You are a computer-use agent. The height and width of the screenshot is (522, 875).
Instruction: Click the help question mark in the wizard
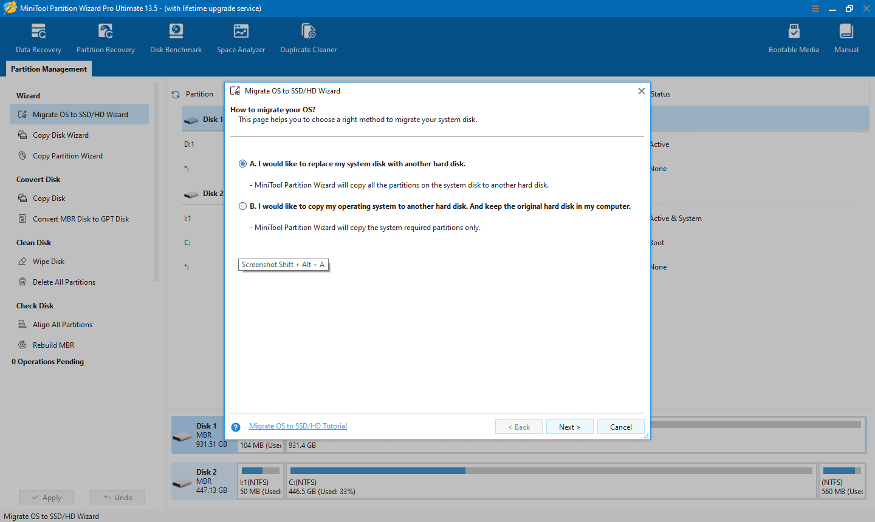pos(236,427)
